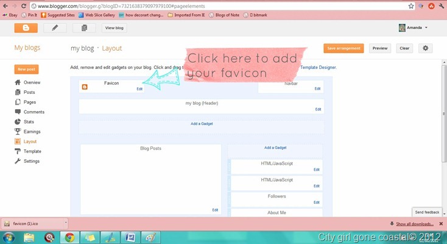Open Overview in the sidebar
Viewport: 447px width, 244px height.
coord(32,82)
